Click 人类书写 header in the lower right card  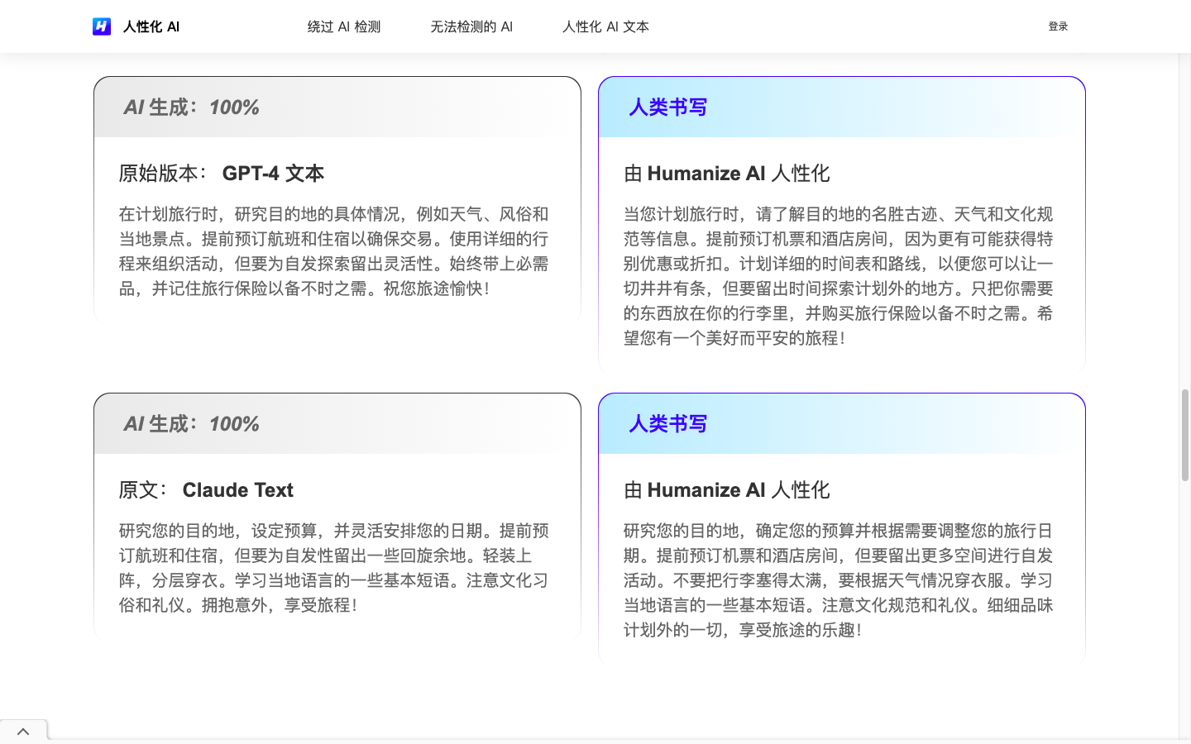click(667, 424)
